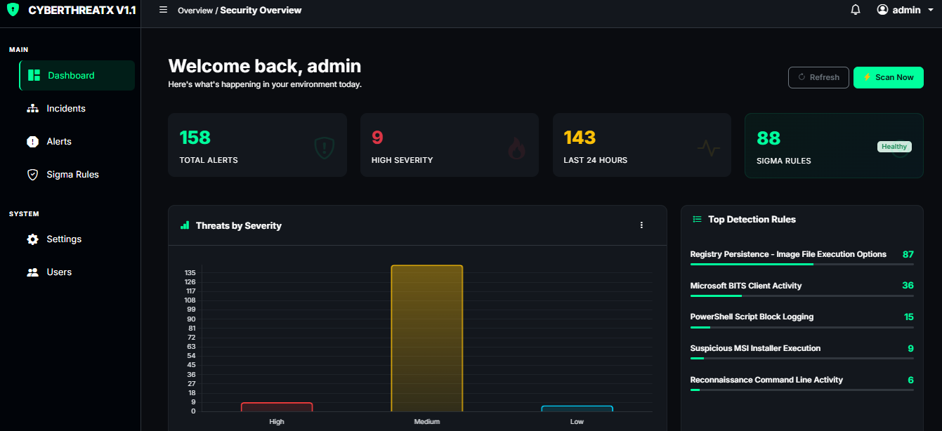Click the shield icon in Total Alerts card
Image resolution: width=942 pixels, height=431 pixels.
coord(324,147)
